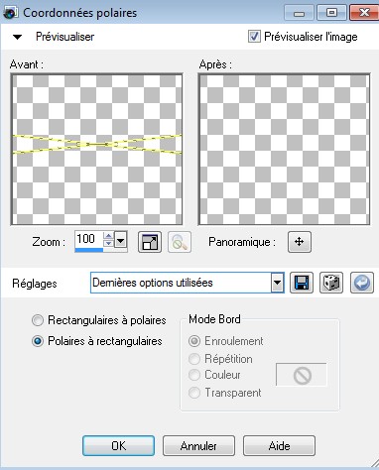Click the Annuler button
The image size is (379, 470).
pos(198,446)
